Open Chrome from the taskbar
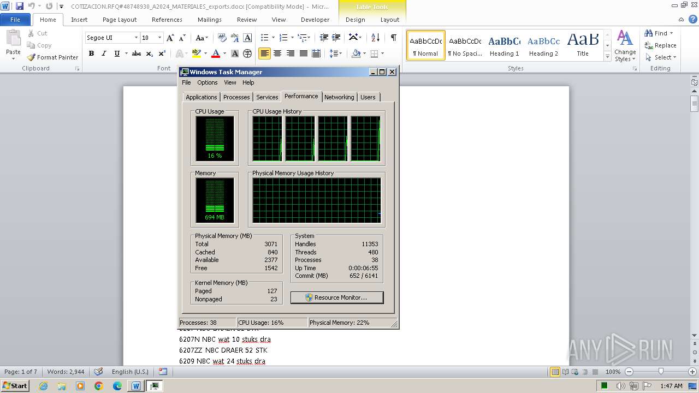 pos(99,386)
